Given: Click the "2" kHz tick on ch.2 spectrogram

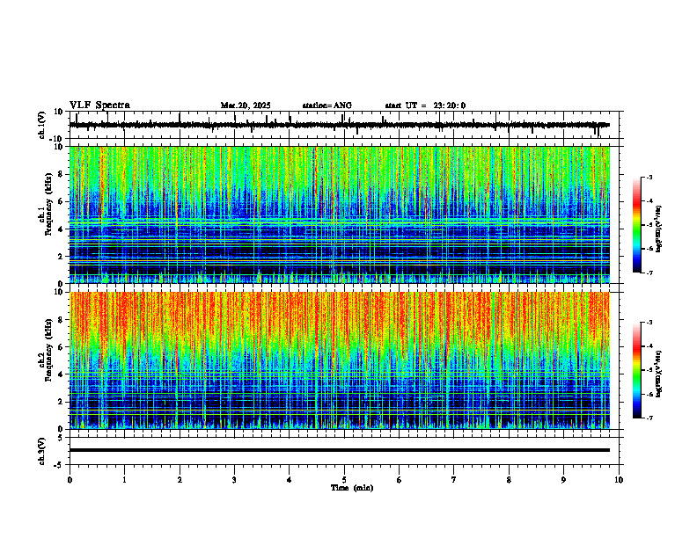Looking at the screenshot, I should (62, 402).
